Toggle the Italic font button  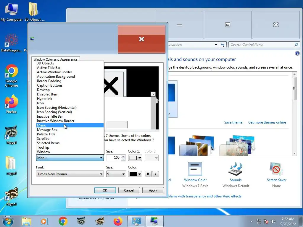pos(156,174)
